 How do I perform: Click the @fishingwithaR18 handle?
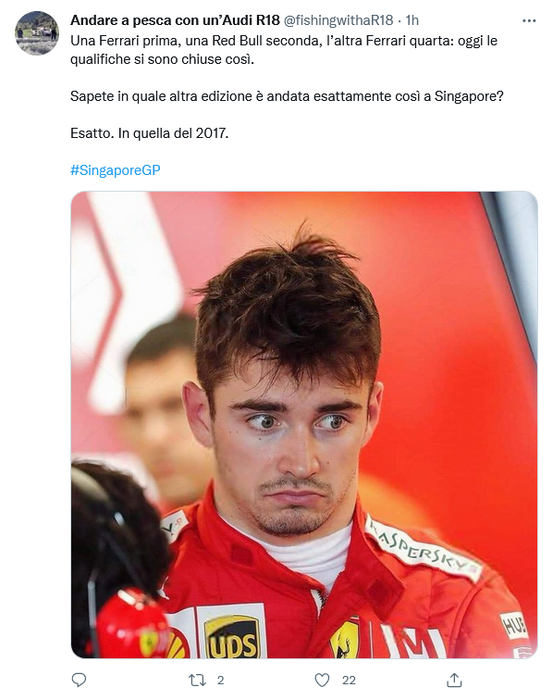point(338,20)
